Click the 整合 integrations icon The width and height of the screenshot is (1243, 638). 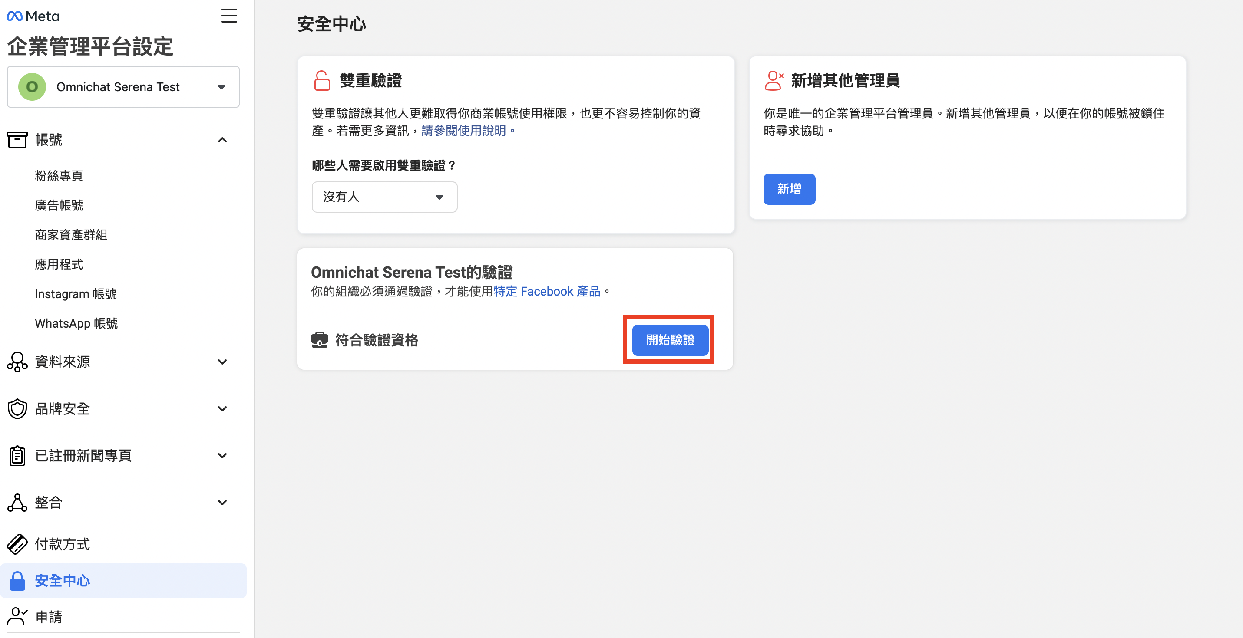[x=17, y=503]
